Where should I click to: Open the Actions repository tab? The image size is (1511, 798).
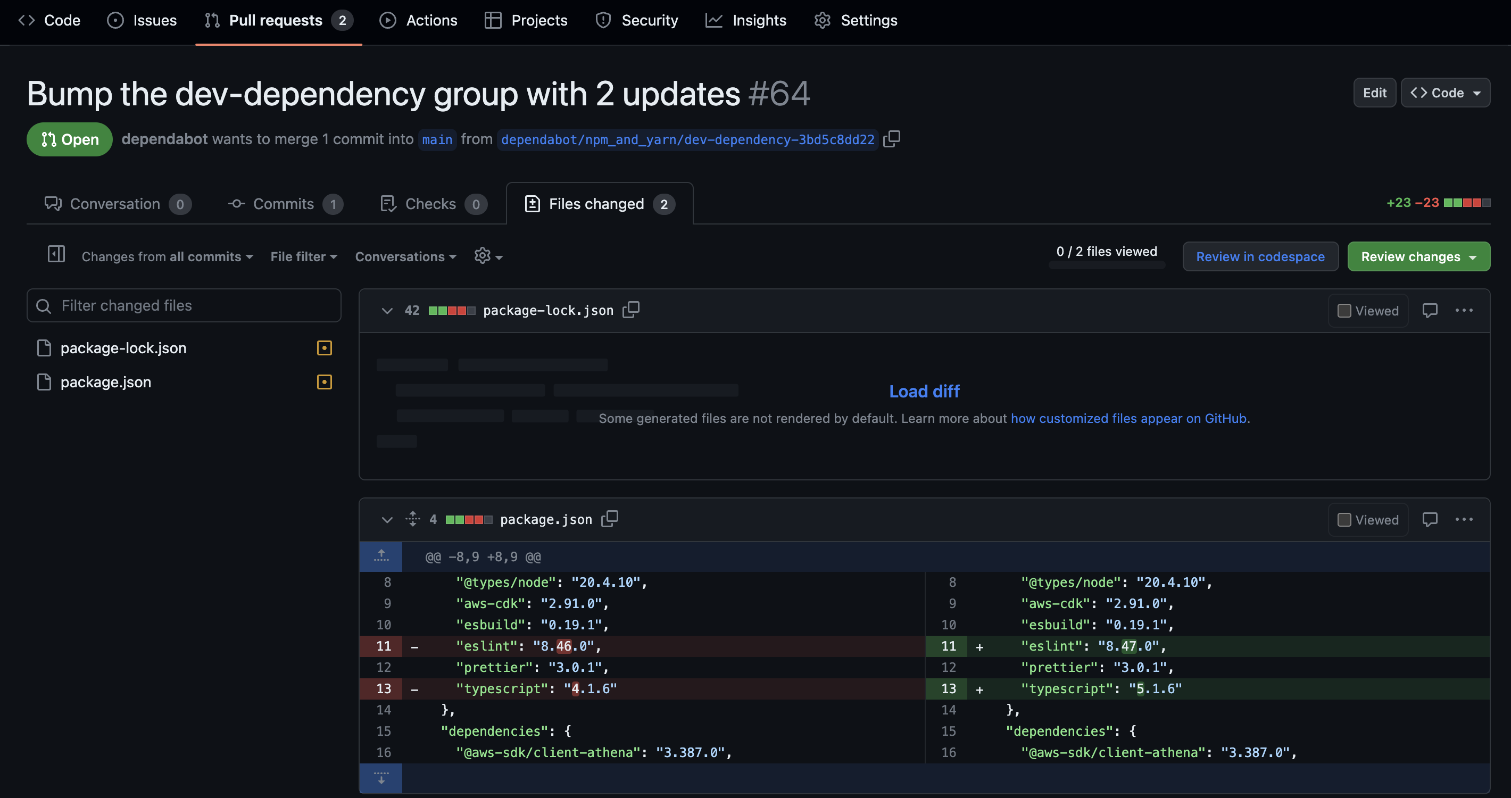pos(418,20)
